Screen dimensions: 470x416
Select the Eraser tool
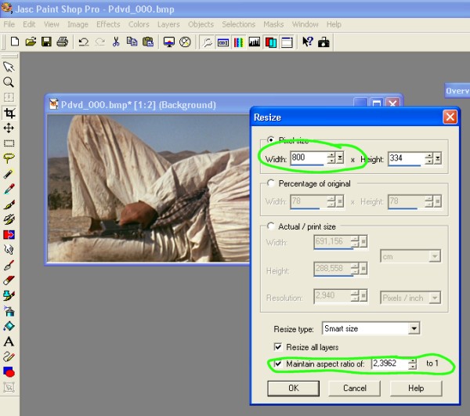point(9,280)
